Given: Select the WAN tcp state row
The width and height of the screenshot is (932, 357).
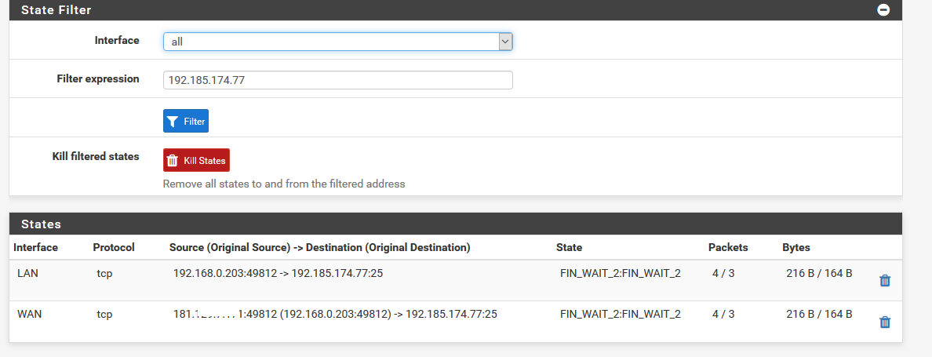Looking at the screenshot, I should coord(455,322).
